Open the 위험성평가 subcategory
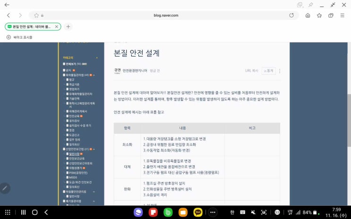351x219 pixels. [75, 168]
